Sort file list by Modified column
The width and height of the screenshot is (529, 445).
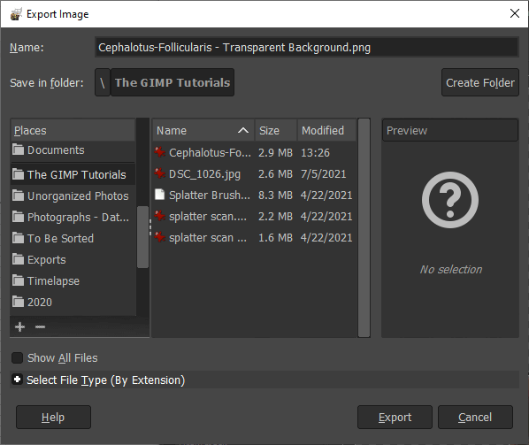326,130
